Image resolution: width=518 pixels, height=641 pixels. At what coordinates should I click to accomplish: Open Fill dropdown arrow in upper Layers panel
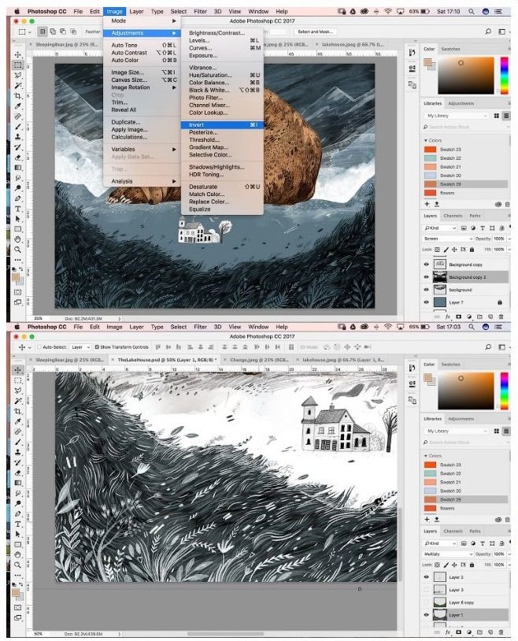point(509,249)
